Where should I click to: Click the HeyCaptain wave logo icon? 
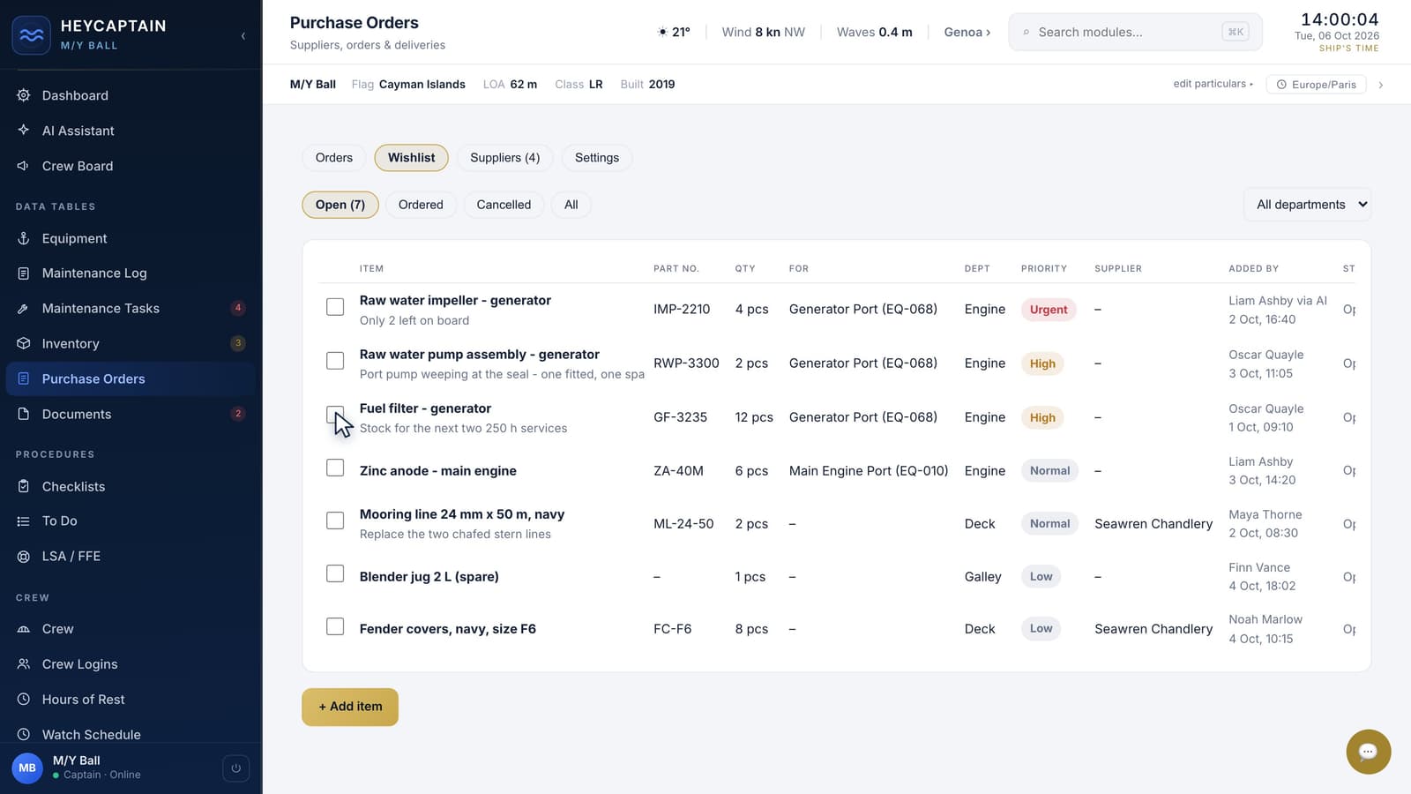coord(31,35)
